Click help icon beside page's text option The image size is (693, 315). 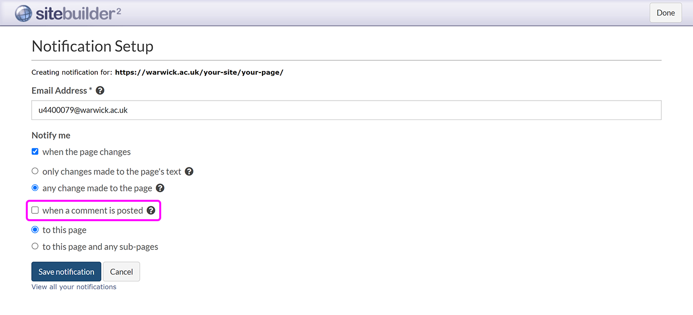(x=189, y=172)
